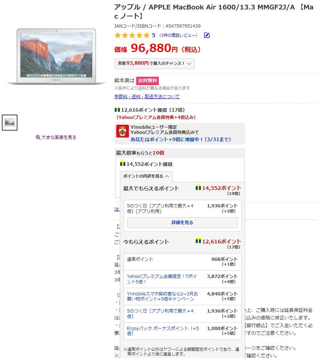This screenshot has width=320, height=358.
Task: Open 手数料・送料・配送方法について link
Action: coord(147,96)
